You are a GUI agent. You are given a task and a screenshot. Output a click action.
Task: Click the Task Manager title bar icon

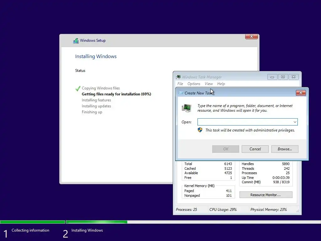pos(178,77)
